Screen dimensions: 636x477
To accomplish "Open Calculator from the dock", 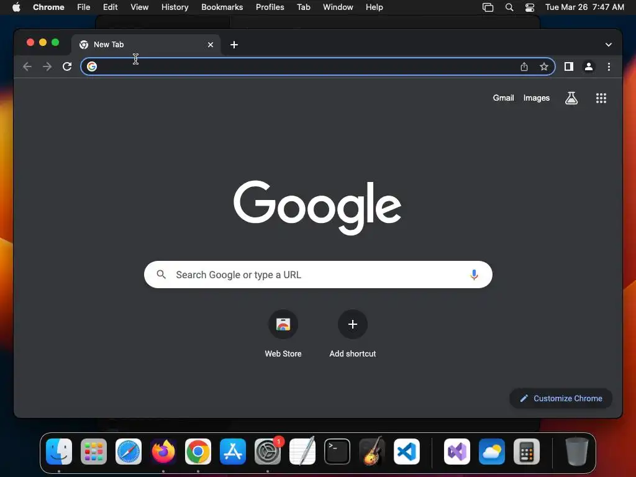I will tap(527, 451).
